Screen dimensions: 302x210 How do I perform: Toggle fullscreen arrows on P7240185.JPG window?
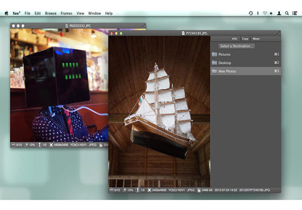tap(278, 33)
